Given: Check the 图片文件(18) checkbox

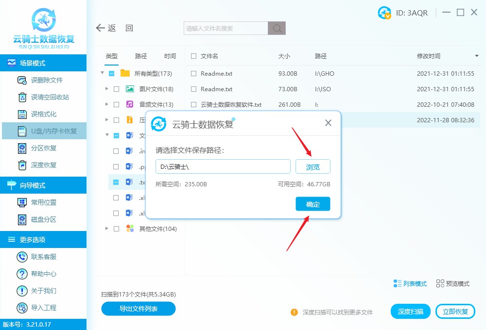Looking at the screenshot, I should pos(116,89).
